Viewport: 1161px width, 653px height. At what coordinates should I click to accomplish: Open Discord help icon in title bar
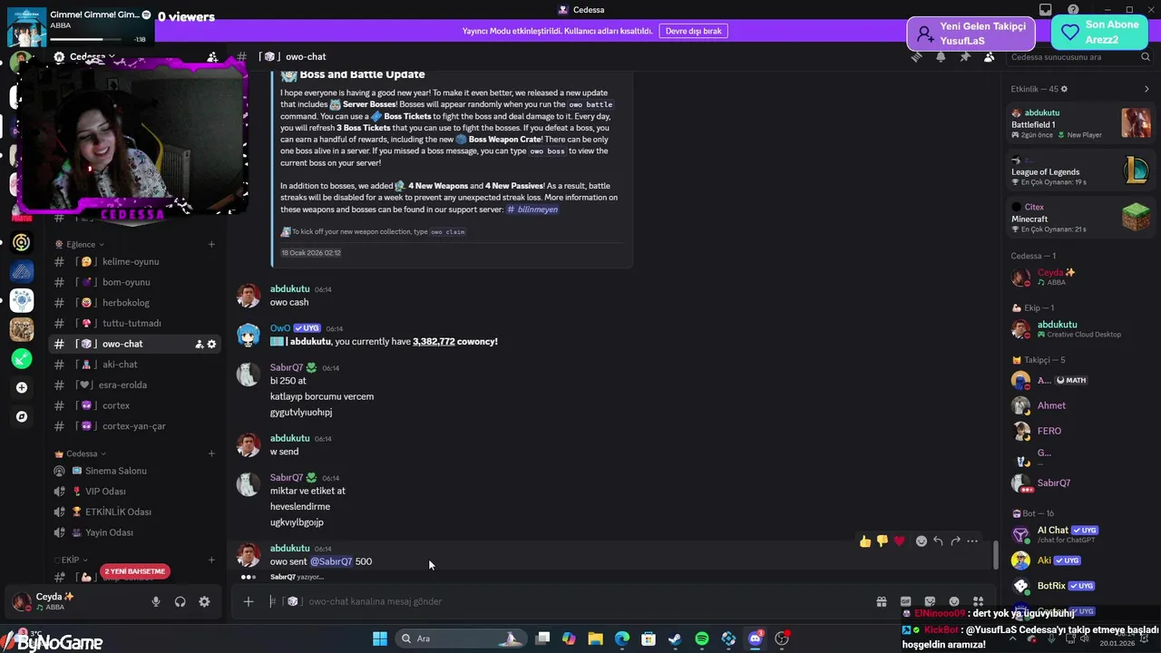pyautogui.click(x=1073, y=10)
